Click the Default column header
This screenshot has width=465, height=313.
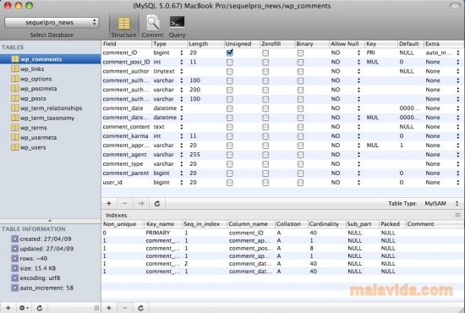coord(410,44)
